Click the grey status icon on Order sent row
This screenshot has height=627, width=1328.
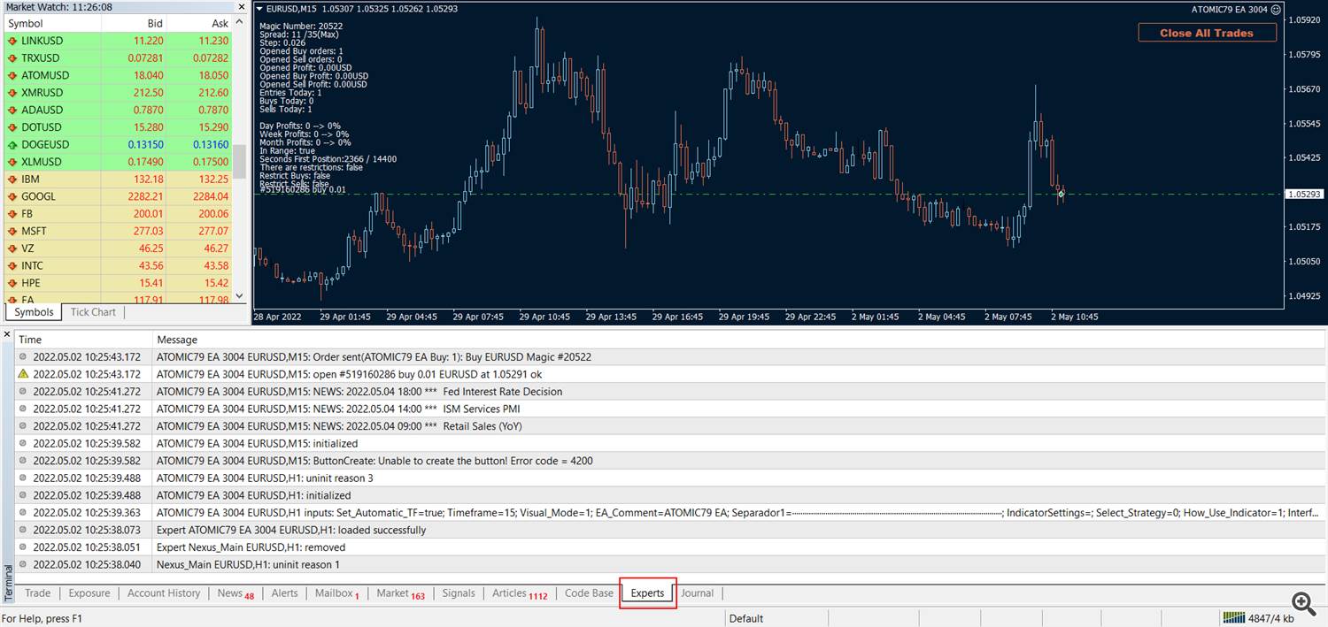click(23, 357)
